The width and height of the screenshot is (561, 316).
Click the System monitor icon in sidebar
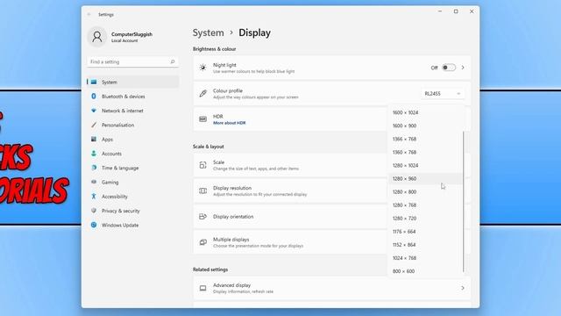[x=94, y=82]
